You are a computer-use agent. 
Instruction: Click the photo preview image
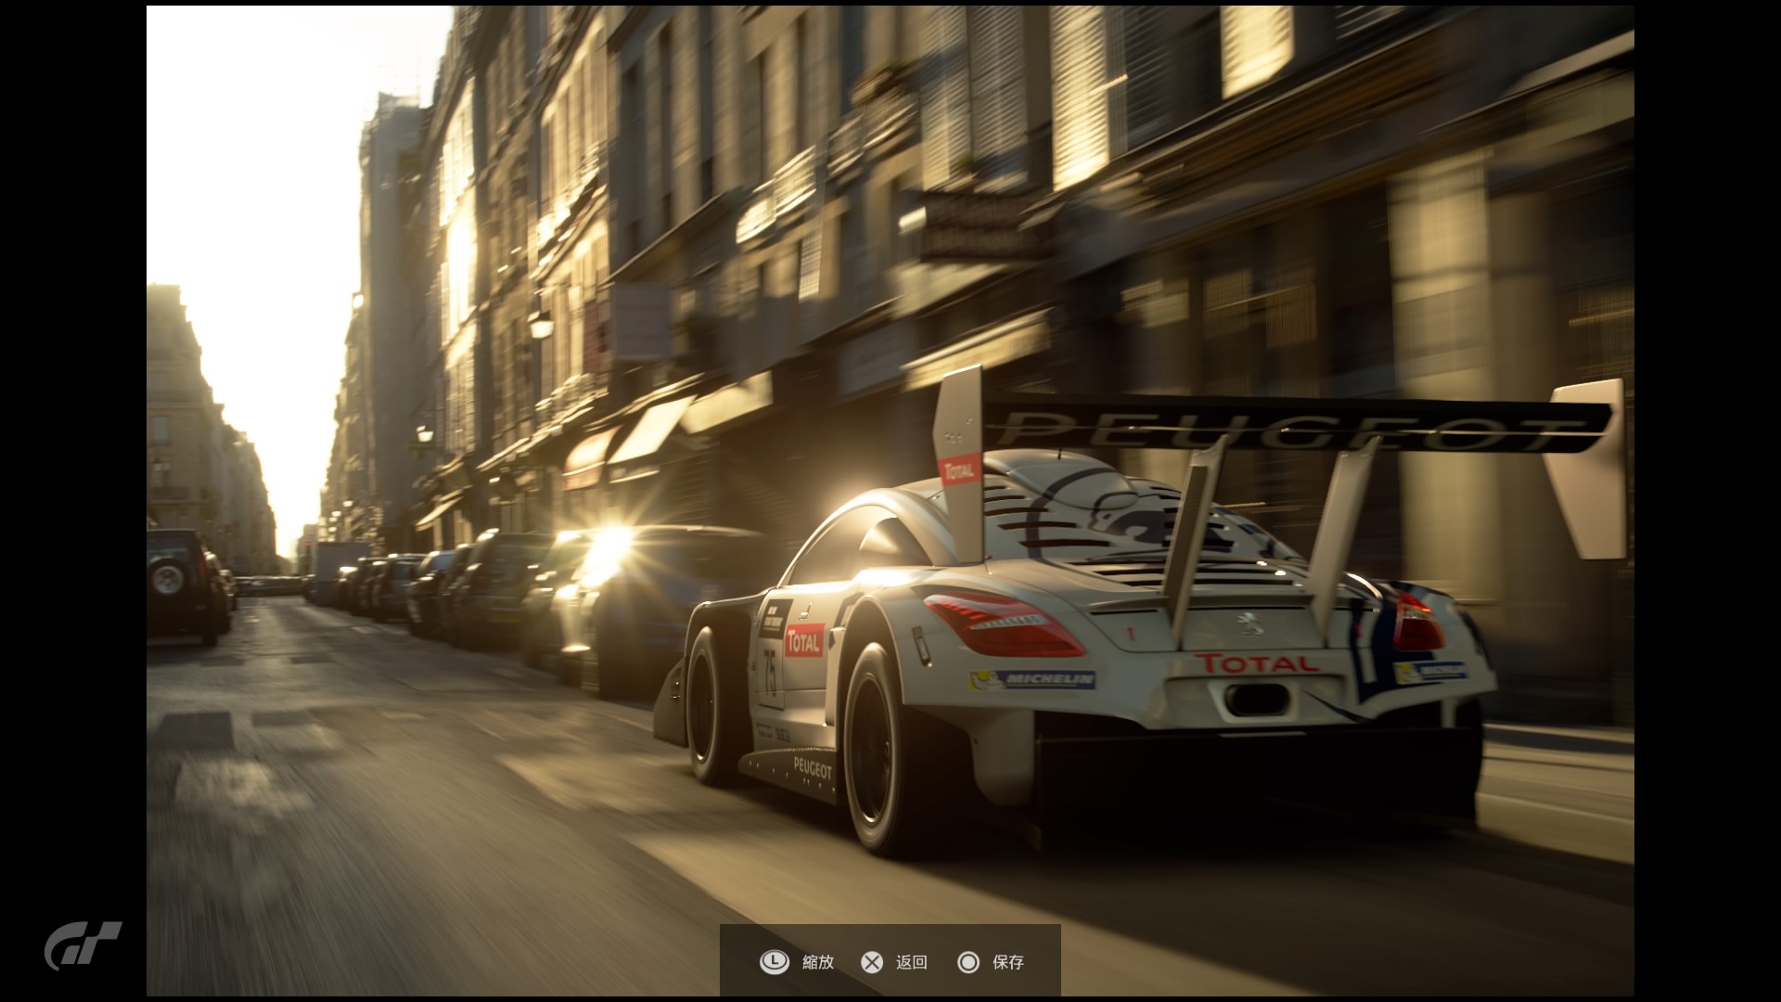click(x=890, y=501)
